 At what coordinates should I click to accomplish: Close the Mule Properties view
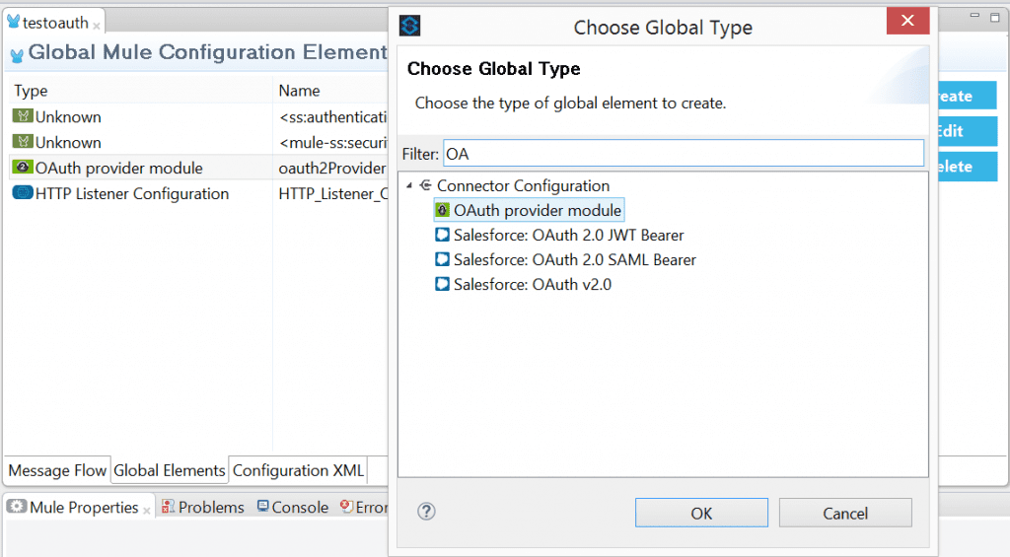point(147,512)
